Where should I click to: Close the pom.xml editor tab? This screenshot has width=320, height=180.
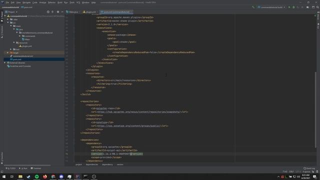tap(131, 12)
